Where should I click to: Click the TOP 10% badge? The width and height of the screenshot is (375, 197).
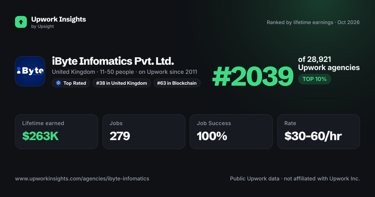314,79
